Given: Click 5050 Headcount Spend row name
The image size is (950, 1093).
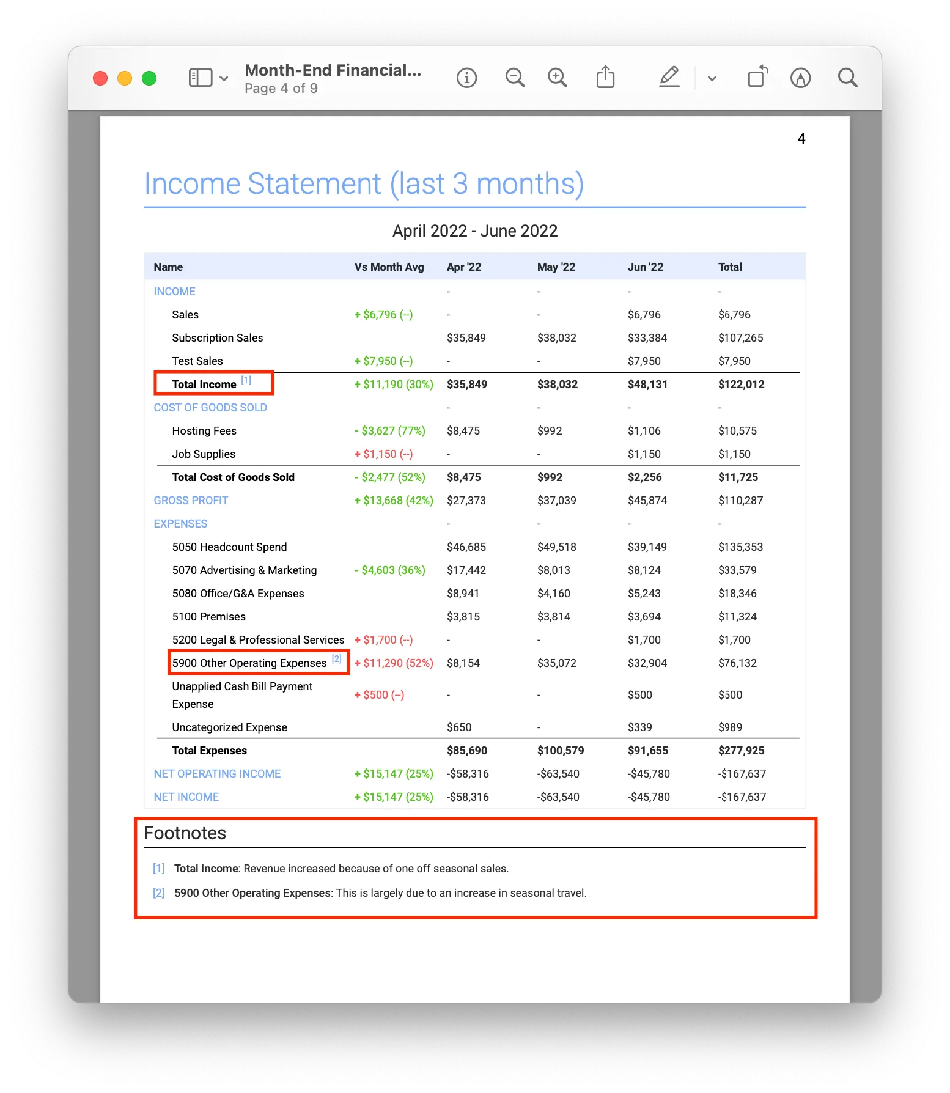Looking at the screenshot, I should tap(229, 547).
